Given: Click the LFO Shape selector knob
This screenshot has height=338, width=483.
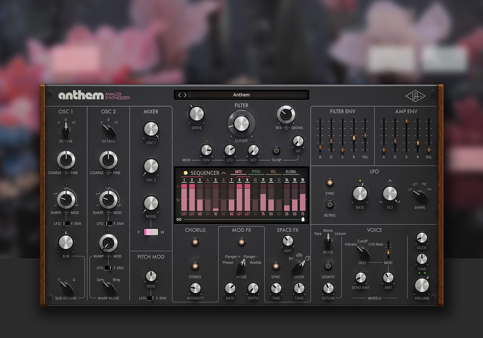Looking at the screenshot, I should coord(421,196).
